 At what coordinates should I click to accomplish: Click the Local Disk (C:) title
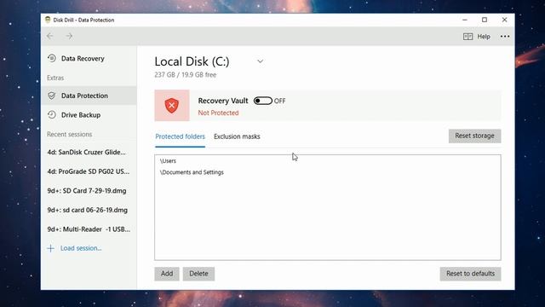tap(192, 61)
